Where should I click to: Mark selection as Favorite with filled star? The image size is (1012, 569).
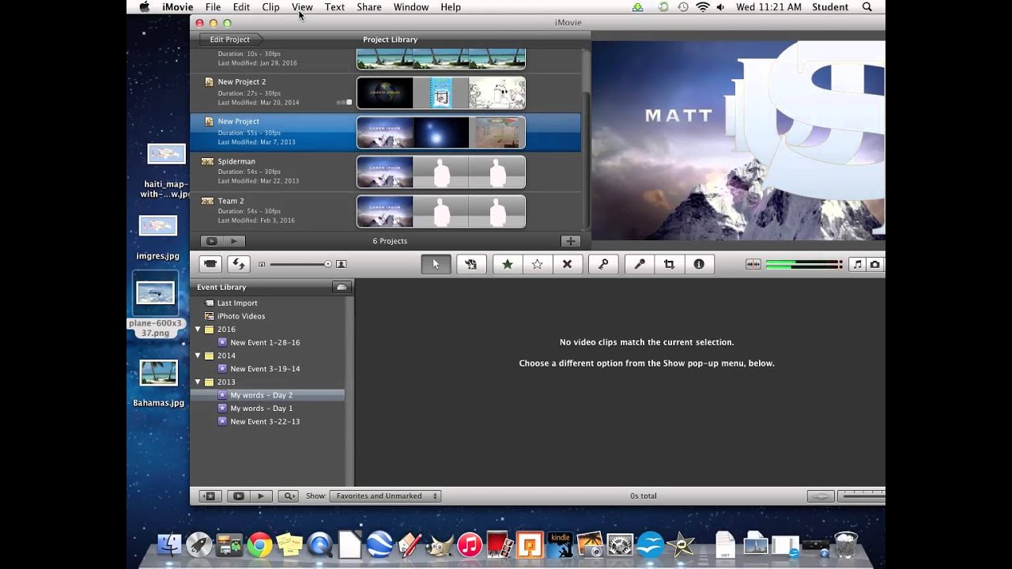pos(508,265)
